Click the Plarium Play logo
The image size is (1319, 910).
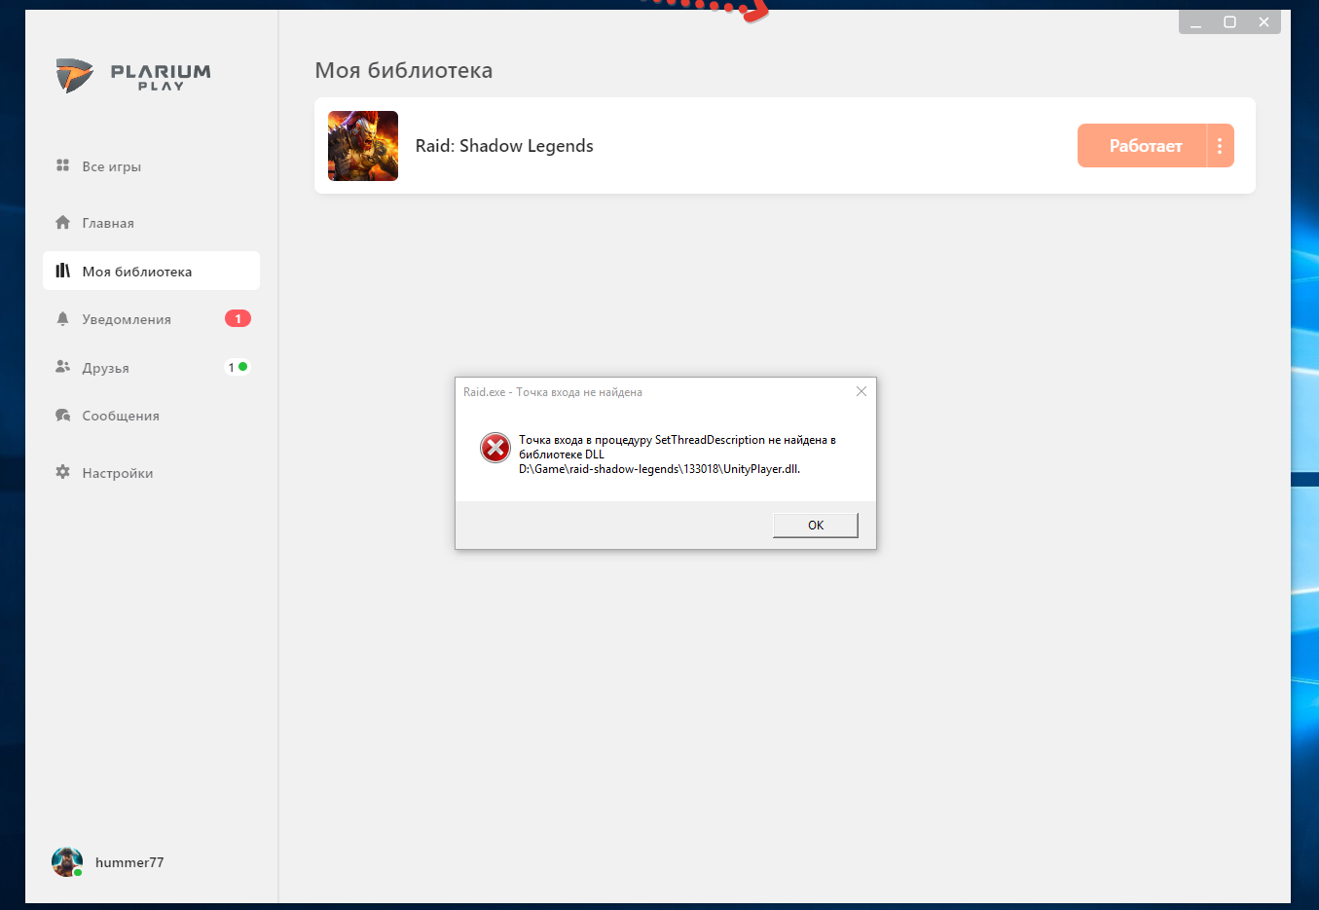132,76
